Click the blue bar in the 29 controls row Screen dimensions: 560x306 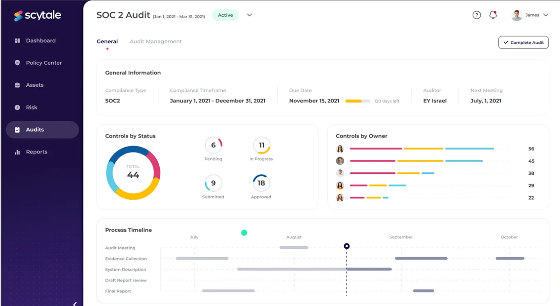397,186
